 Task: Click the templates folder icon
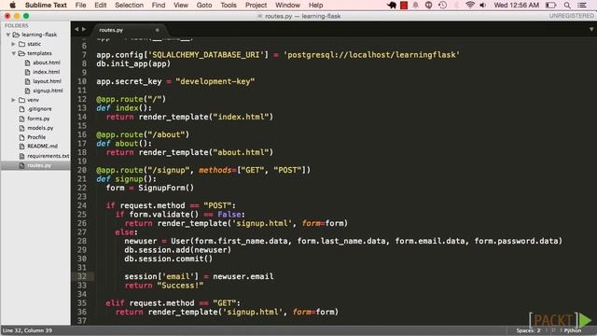click(21, 53)
